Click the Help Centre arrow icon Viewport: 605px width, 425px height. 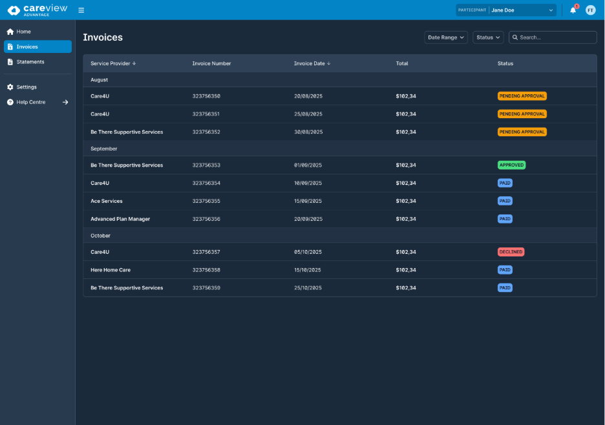[65, 102]
